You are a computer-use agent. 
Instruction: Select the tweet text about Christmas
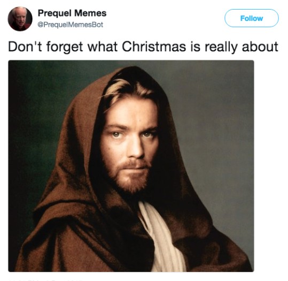click(x=143, y=47)
